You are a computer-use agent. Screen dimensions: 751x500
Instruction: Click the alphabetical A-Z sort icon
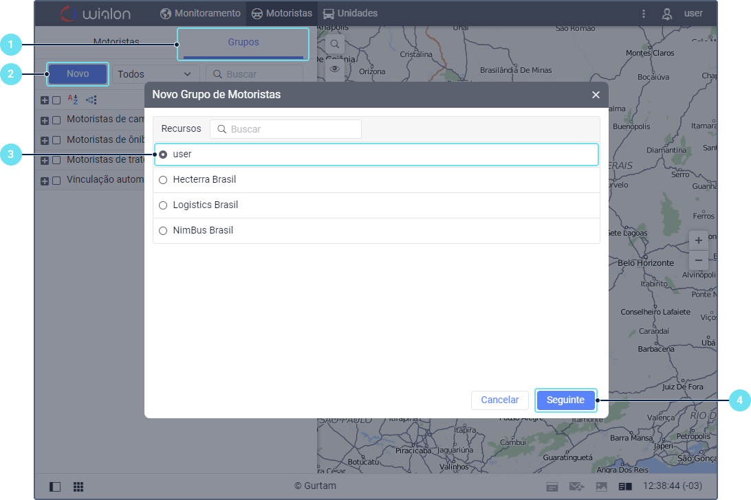[x=72, y=100]
